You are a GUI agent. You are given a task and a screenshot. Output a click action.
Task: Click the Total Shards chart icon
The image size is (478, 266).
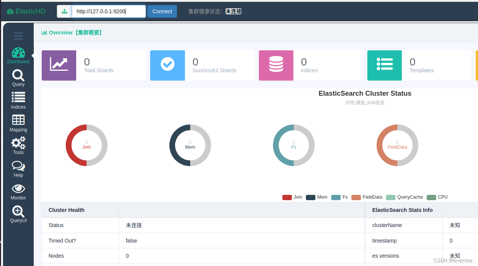(x=59, y=65)
